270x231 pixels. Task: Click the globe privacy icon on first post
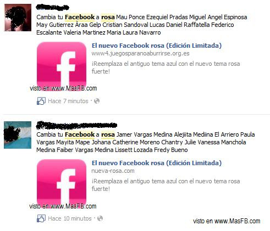tap(97, 101)
